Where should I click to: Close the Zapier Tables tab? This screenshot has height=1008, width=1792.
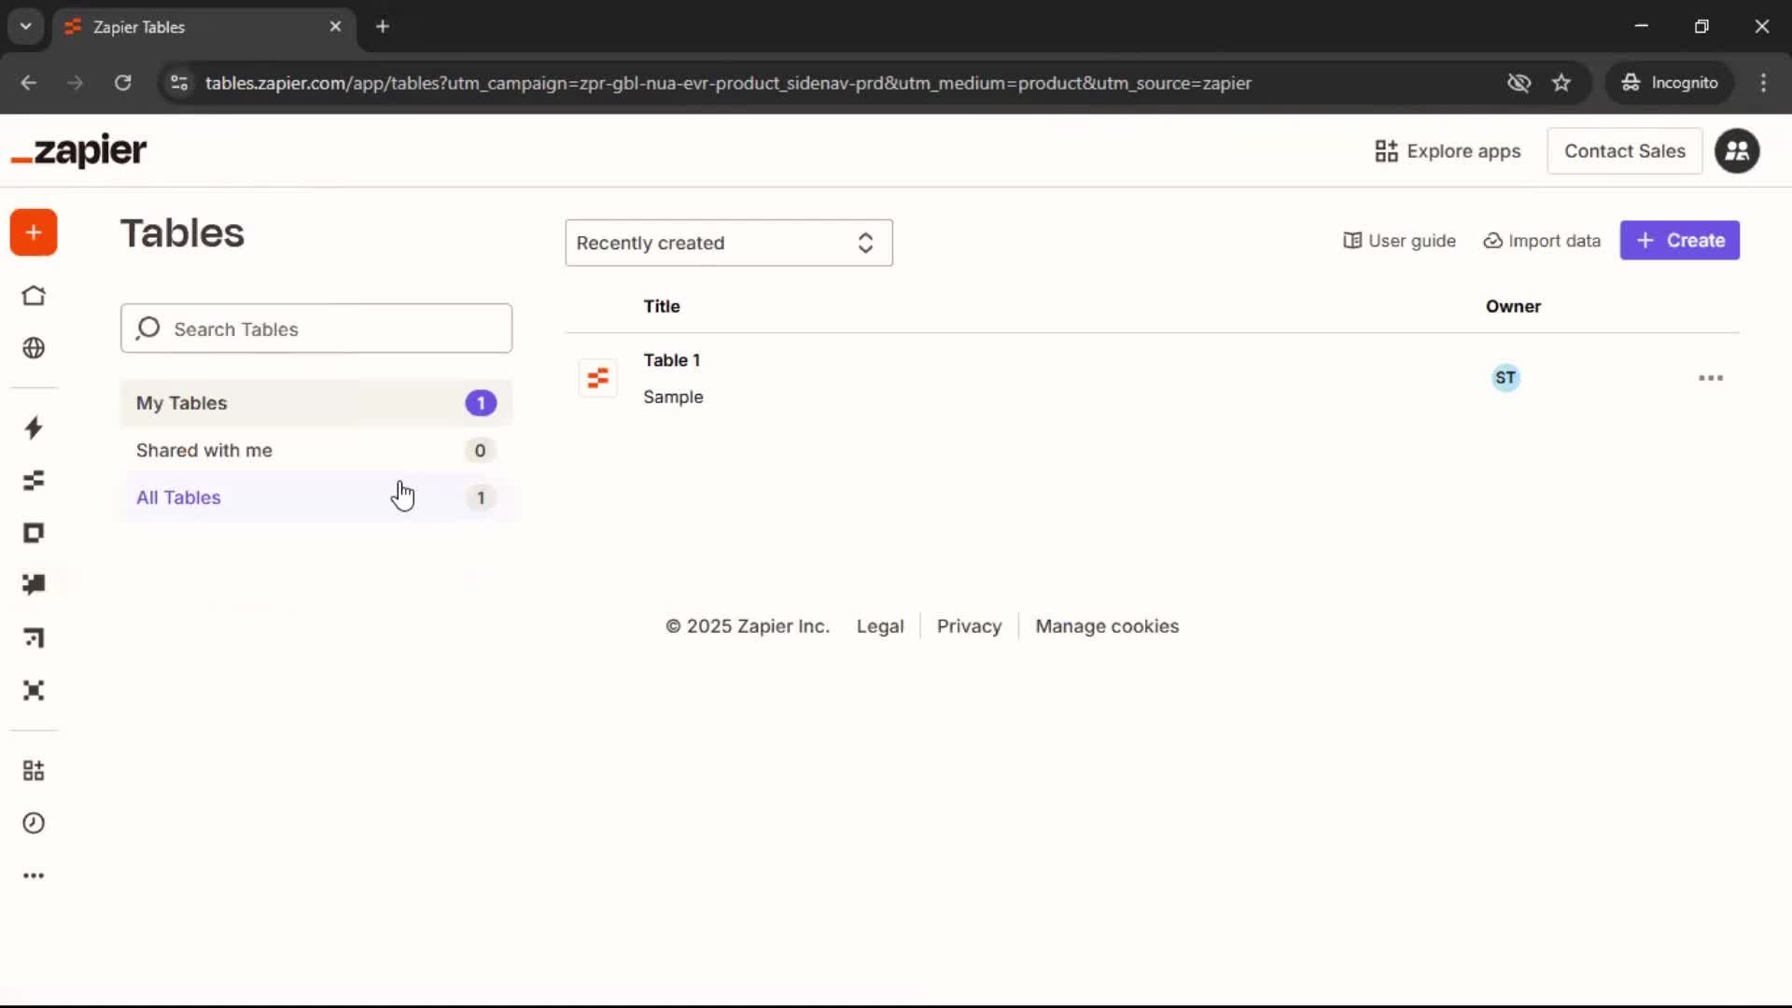pyautogui.click(x=335, y=27)
